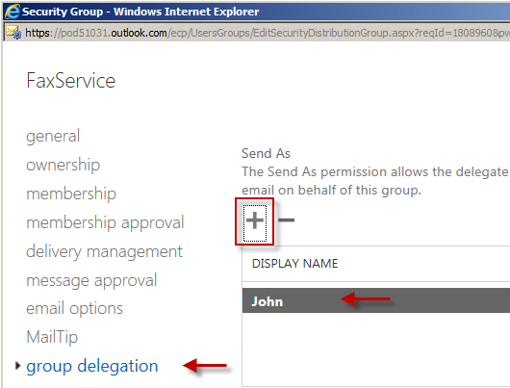510x388 pixels.
Task: Switch to the message approval section
Action: pyautogui.click(x=91, y=280)
